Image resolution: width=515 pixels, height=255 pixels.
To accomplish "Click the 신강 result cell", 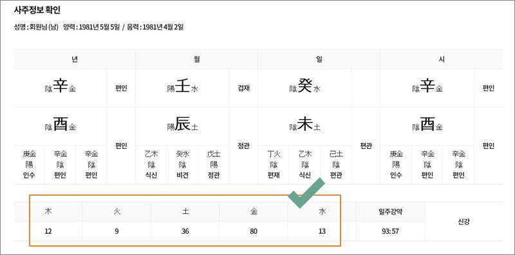I will tap(464, 222).
